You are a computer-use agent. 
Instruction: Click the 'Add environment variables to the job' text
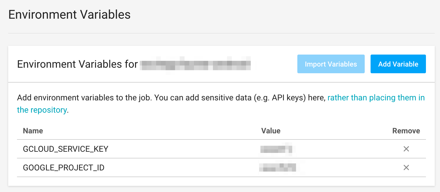click(x=84, y=98)
